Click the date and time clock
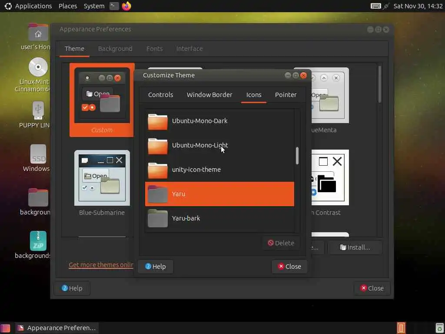 (x=418, y=6)
